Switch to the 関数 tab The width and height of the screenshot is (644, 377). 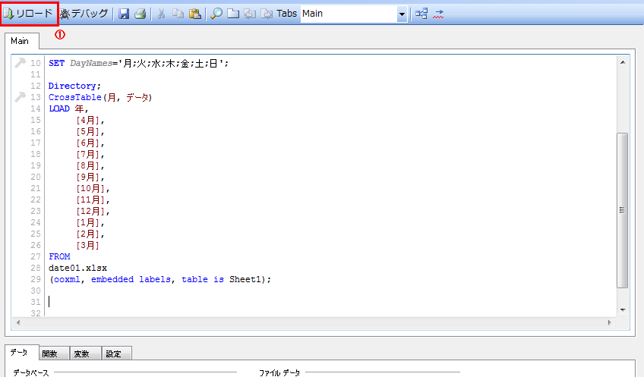54,353
